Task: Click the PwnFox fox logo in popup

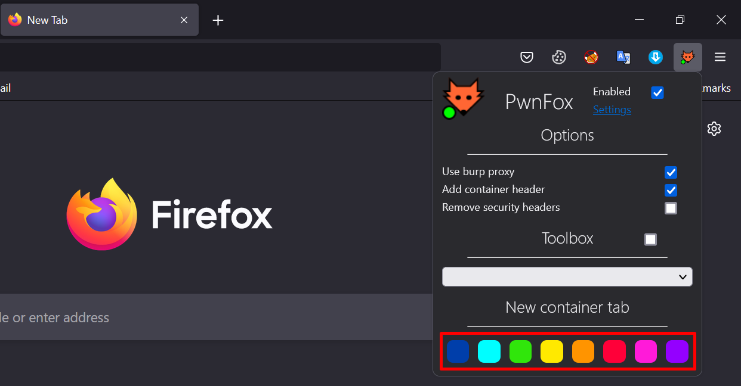Action: tap(463, 98)
